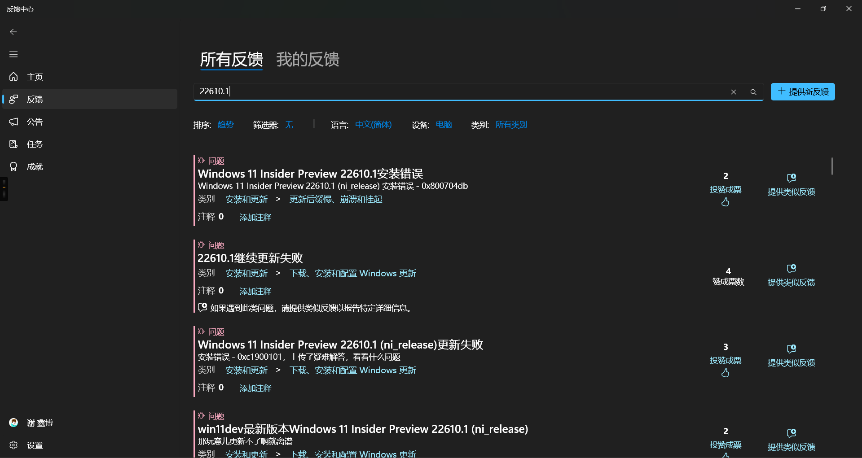Upvote the 22610.1安装错误 feedback thumbs-up
The height and width of the screenshot is (458, 862).
pos(726,202)
